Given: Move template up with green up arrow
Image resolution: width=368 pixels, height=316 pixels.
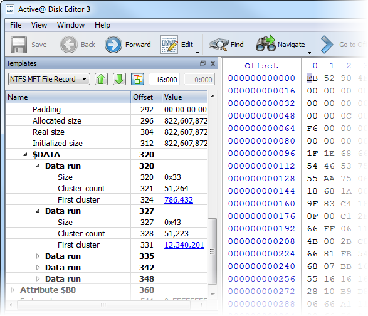Looking at the screenshot, I should coord(101,80).
